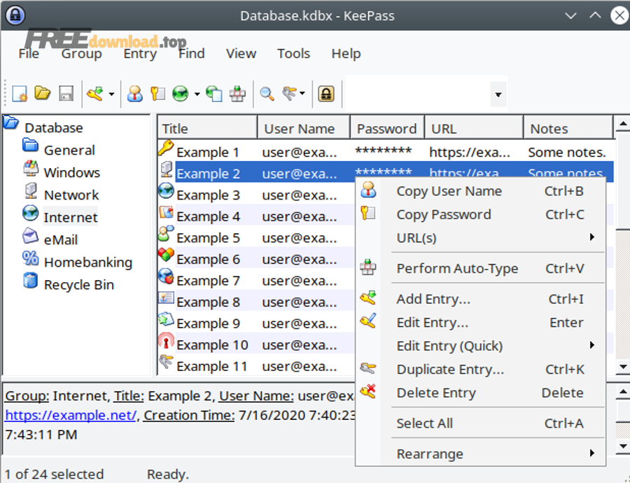Open the quick search dropdown arrow
630x483 pixels.
[x=498, y=94]
